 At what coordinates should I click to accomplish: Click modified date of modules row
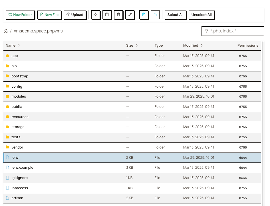coord(199,96)
